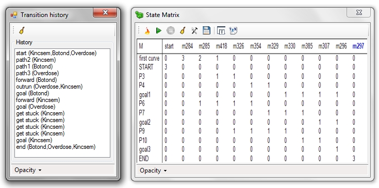Click the 'm296' column header
This screenshot has width=379, height=188.
pos(341,46)
